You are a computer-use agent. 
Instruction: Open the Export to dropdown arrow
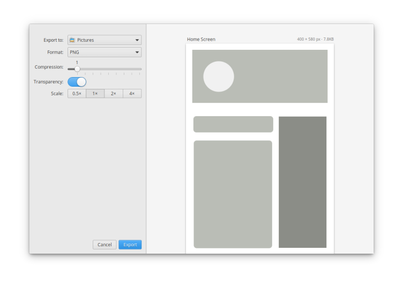pyautogui.click(x=137, y=40)
